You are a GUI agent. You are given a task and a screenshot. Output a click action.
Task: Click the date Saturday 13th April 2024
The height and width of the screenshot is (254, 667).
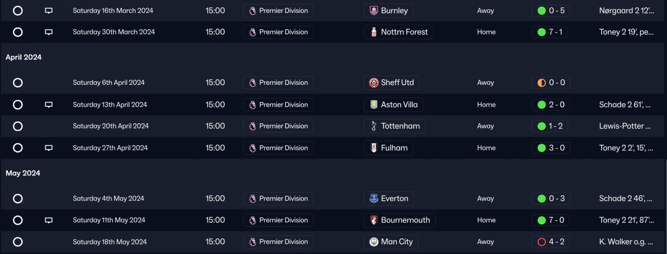pos(110,105)
